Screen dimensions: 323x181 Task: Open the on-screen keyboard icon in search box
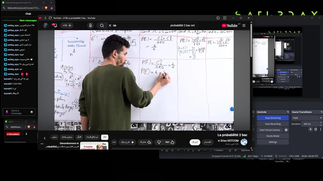pyautogui.click(x=115, y=26)
